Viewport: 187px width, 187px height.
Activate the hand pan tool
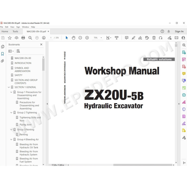(73, 38)
